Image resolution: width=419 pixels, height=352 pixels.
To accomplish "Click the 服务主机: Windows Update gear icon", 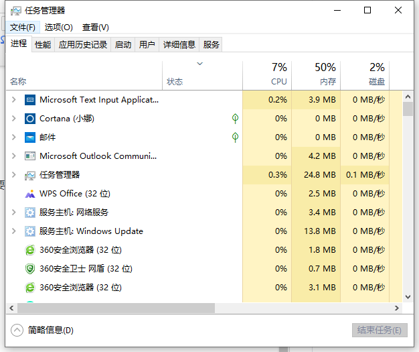I will pyautogui.click(x=30, y=231).
